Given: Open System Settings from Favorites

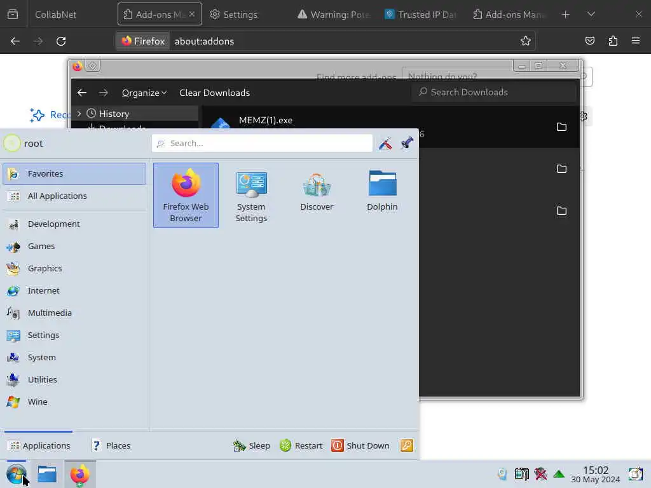Looking at the screenshot, I should coord(251,196).
